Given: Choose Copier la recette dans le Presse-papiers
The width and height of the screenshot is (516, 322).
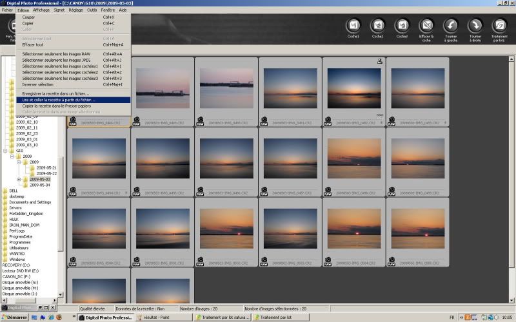Looking at the screenshot, I should tap(74, 106).
